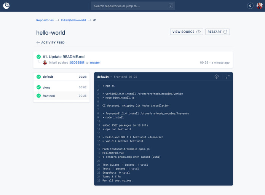Expand log panel to fullscreen
This screenshot has height=195, width=265.
coord(228,77)
